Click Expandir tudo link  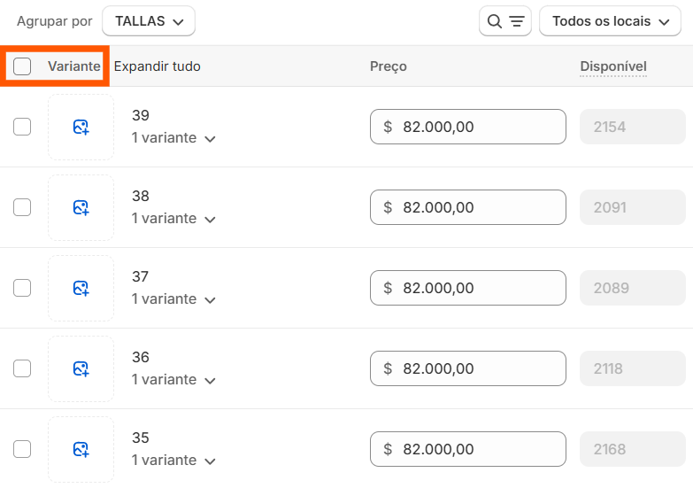tap(158, 66)
